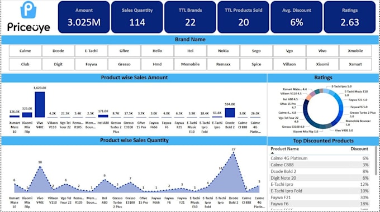Click the TTL Brands 22 card
Image resolution: width=380 pixels, height=212 pixels.
190,17
